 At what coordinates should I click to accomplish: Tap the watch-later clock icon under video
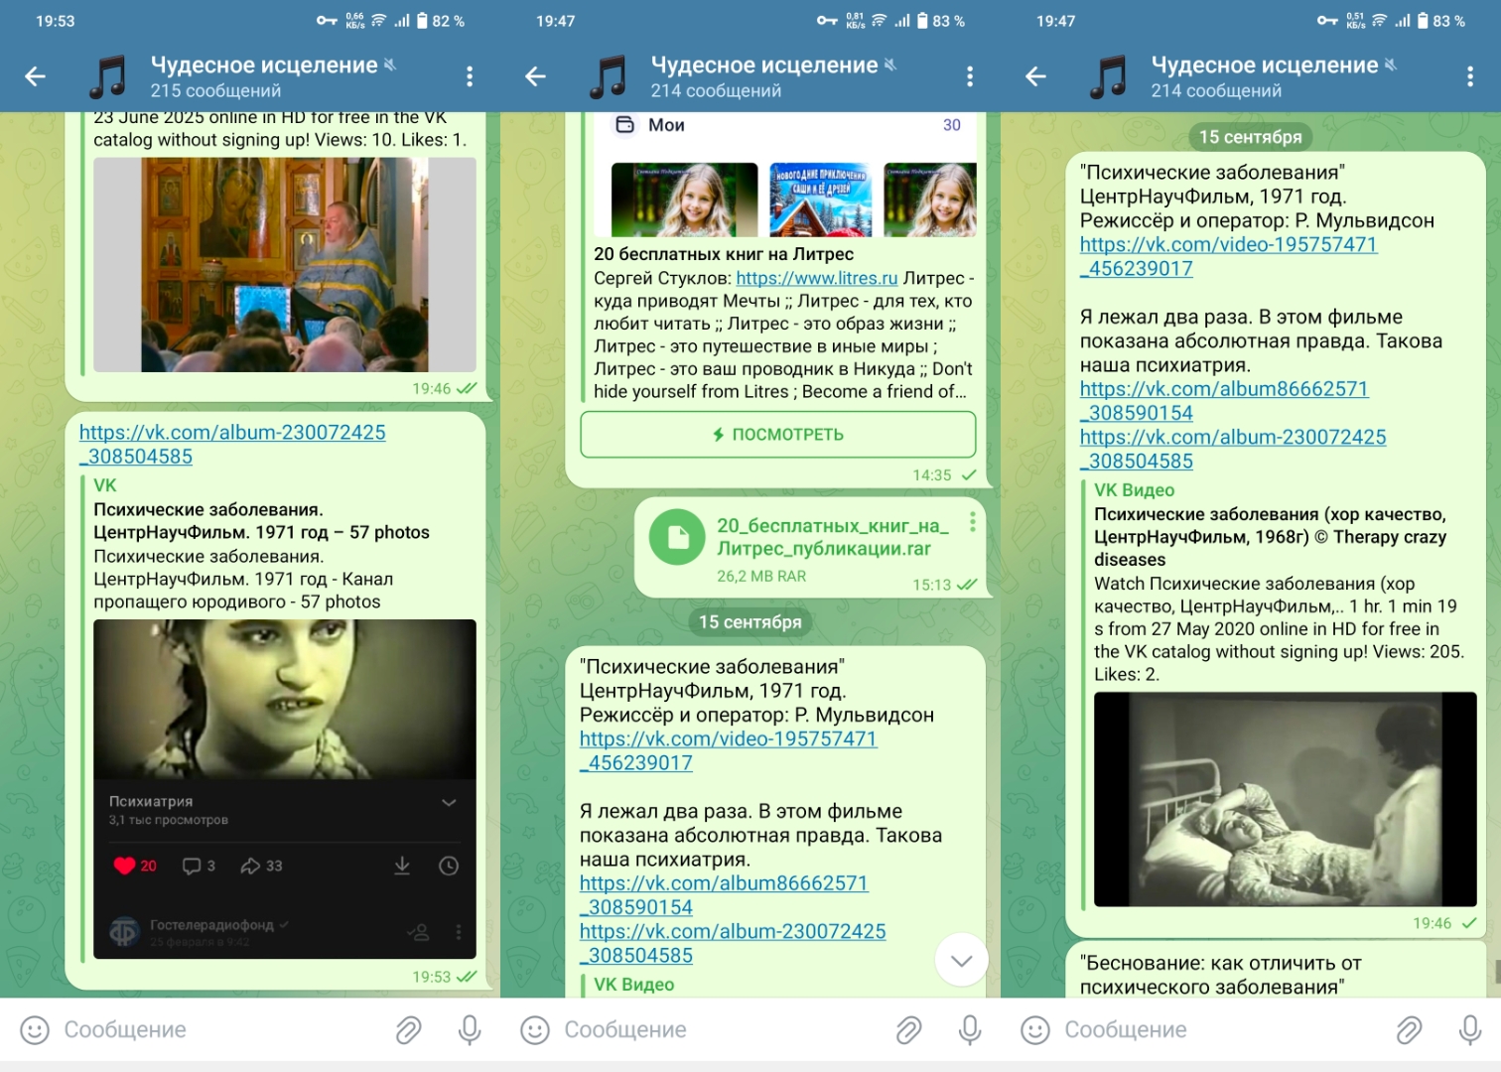(x=449, y=866)
